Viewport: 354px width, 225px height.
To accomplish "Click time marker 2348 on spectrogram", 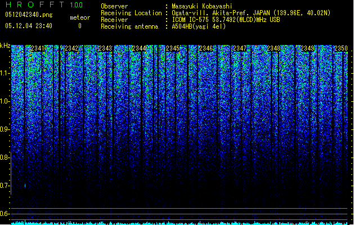I will 274,48.
